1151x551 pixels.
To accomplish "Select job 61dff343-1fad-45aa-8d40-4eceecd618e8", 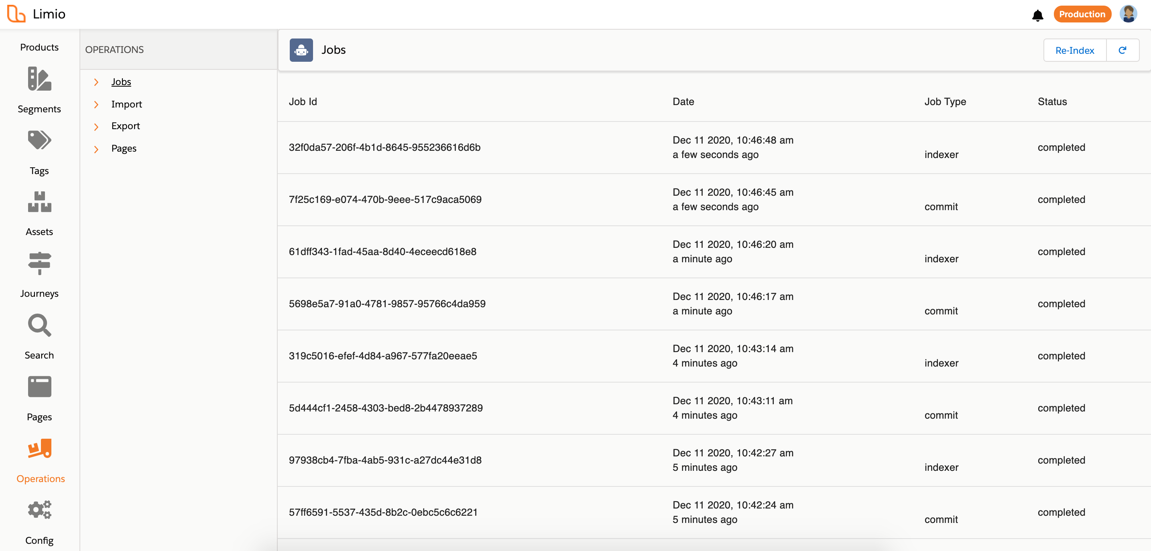I will [382, 251].
